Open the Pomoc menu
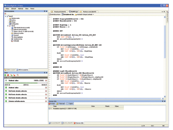 click(32, 9)
